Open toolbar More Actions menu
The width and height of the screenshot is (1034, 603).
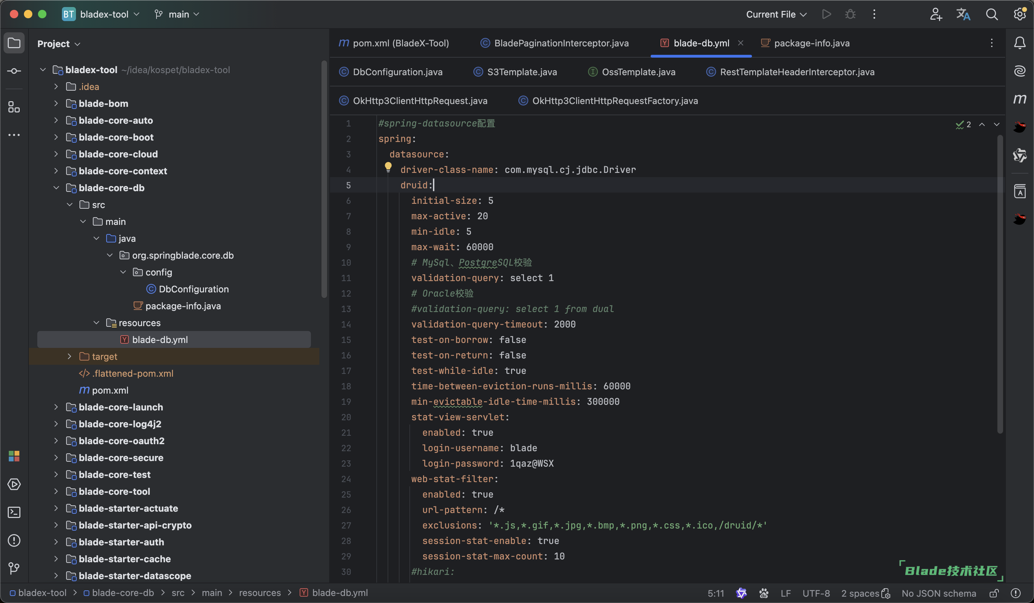[x=874, y=14]
